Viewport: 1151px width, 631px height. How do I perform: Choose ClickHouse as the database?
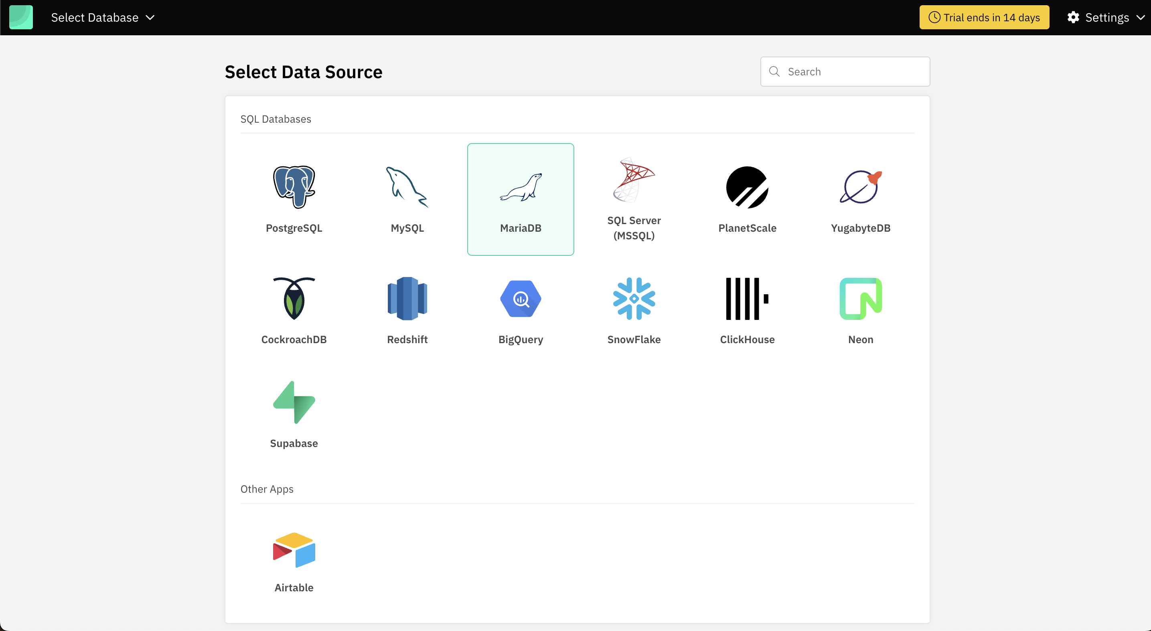(747, 311)
